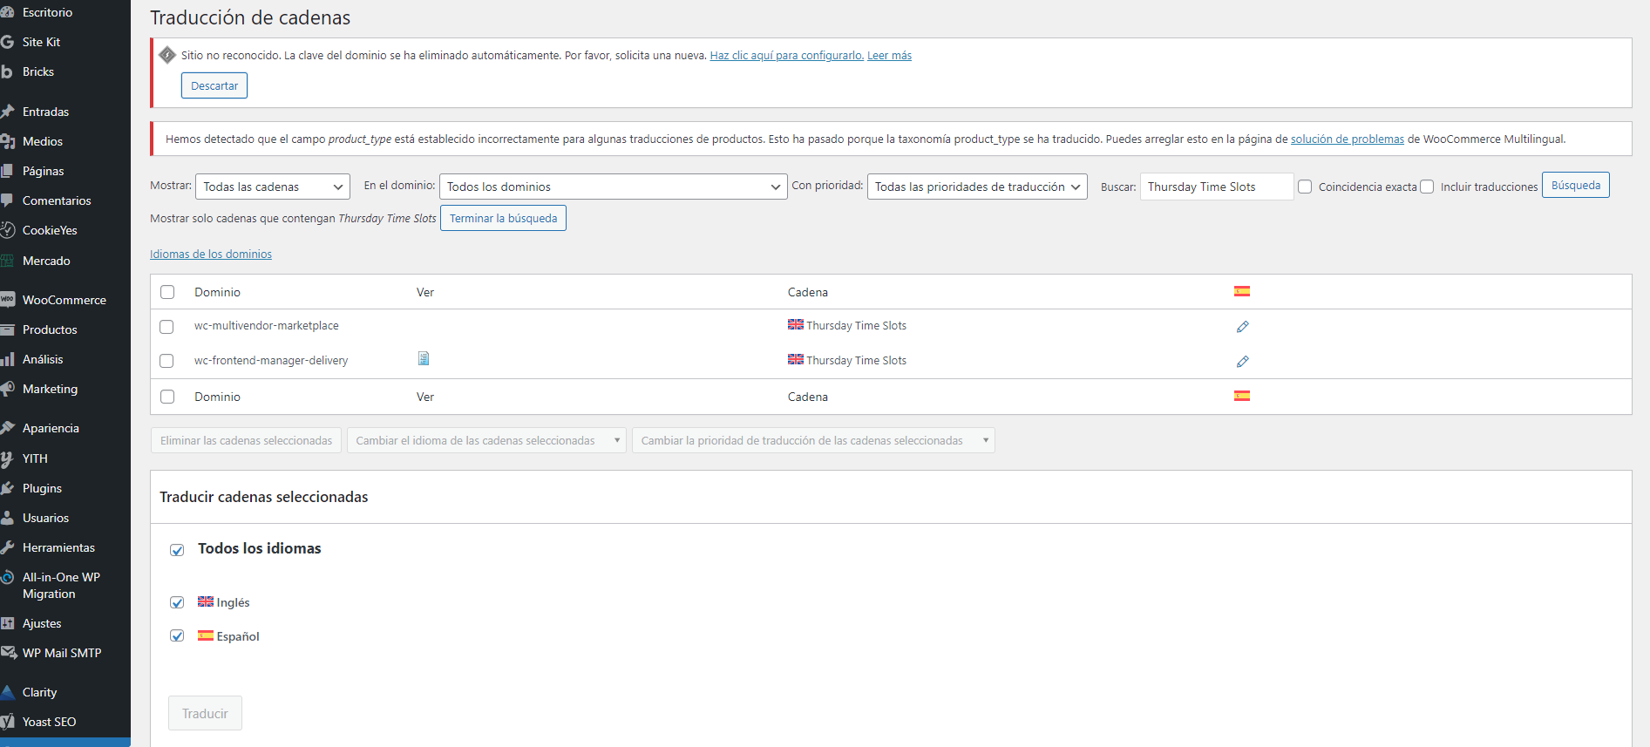Viewport: 1650px width, 747px height.
Task: Click the Yoast SEO sidebar icon
Action: (8, 722)
